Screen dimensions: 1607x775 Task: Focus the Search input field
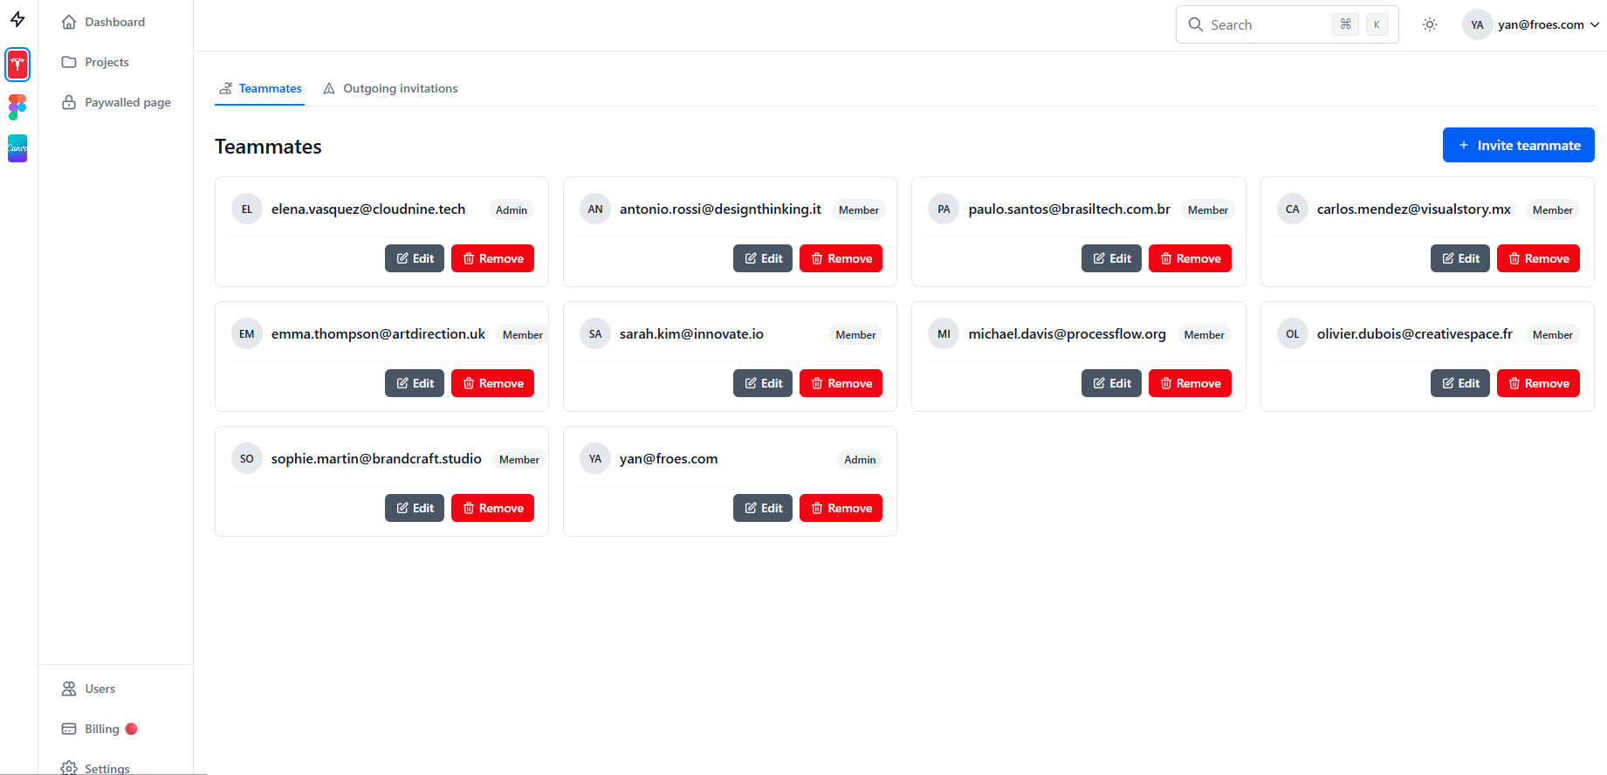[1267, 24]
